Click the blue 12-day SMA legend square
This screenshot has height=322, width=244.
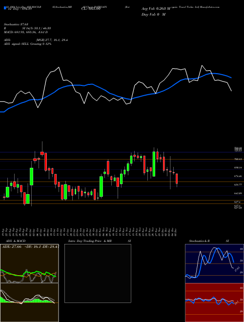(x=5, y=8)
